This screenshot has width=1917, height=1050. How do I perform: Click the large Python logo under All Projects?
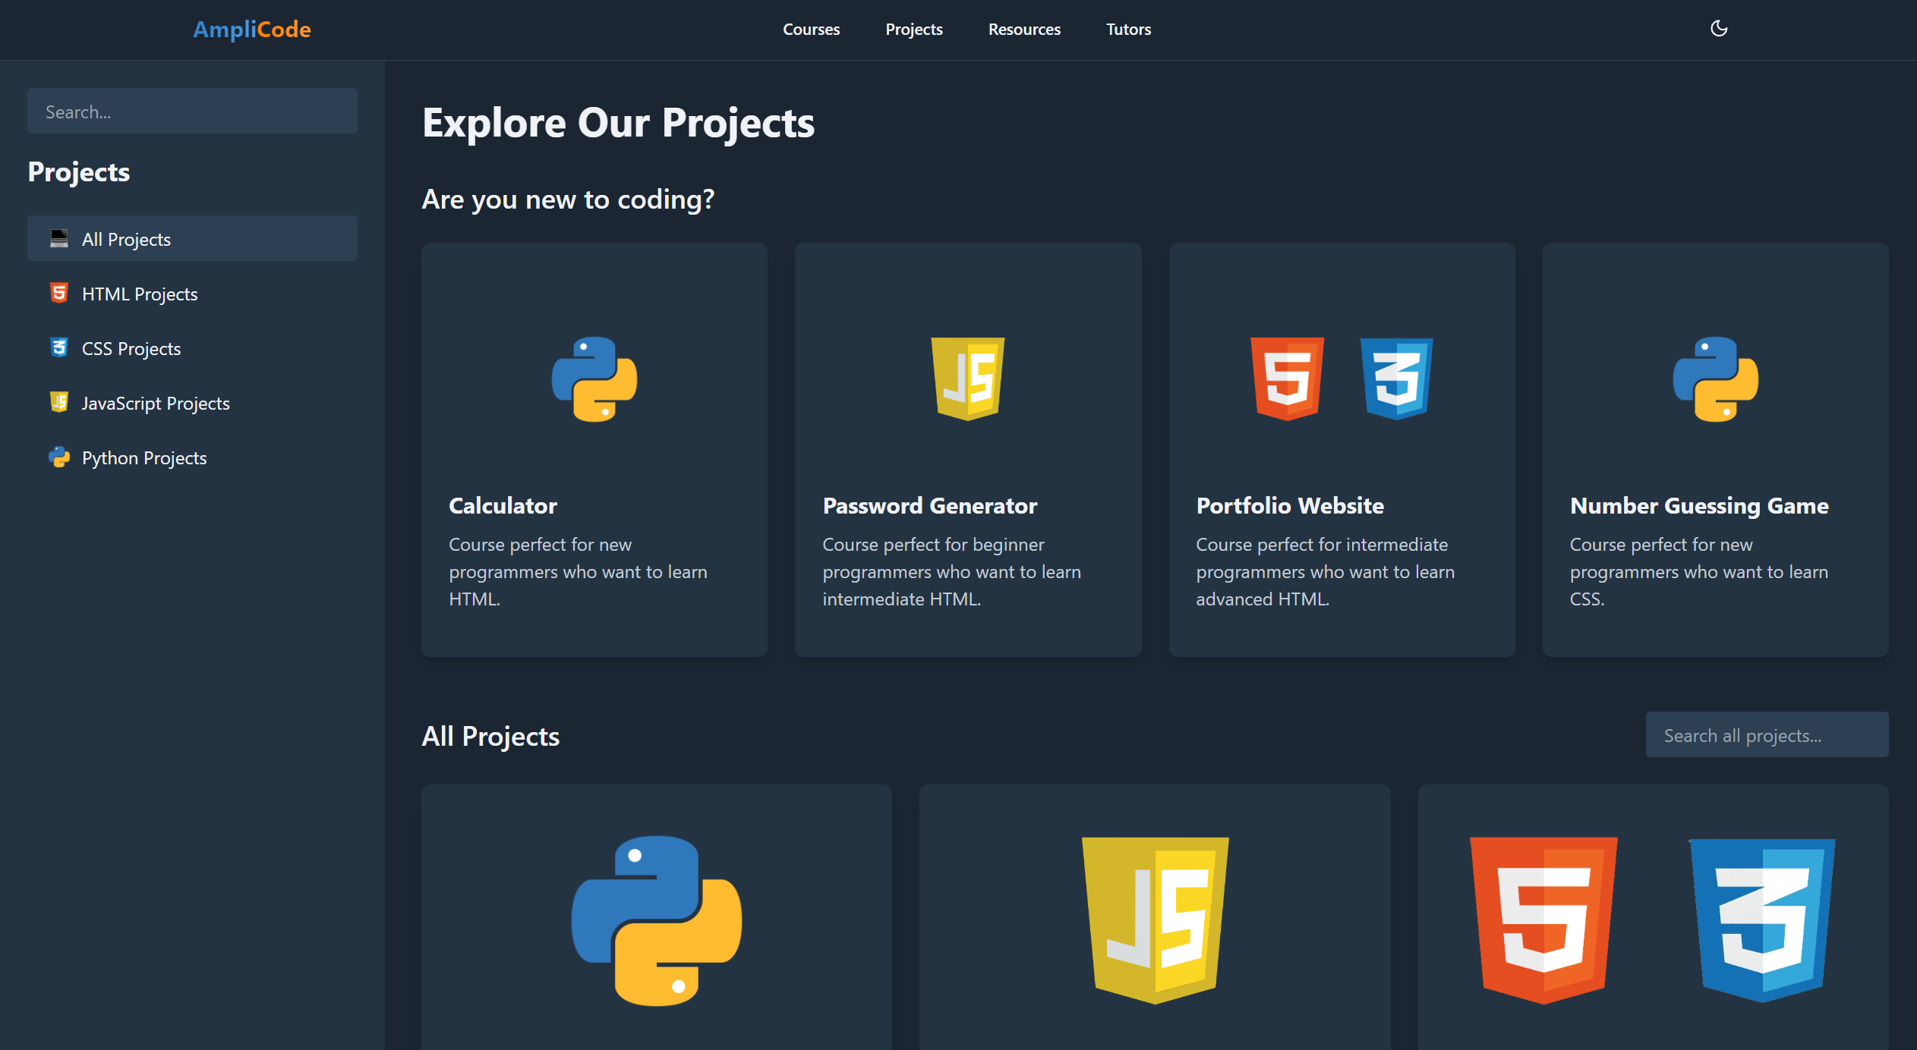657,921
